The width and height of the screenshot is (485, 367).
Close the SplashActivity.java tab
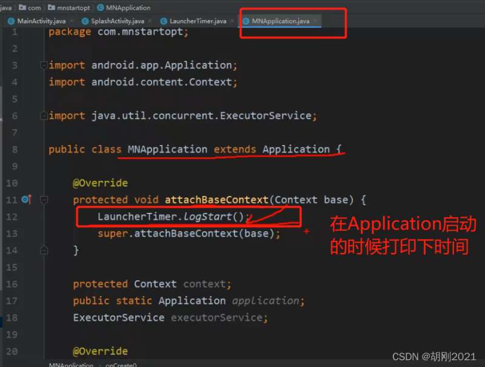(x=150, y=21)
